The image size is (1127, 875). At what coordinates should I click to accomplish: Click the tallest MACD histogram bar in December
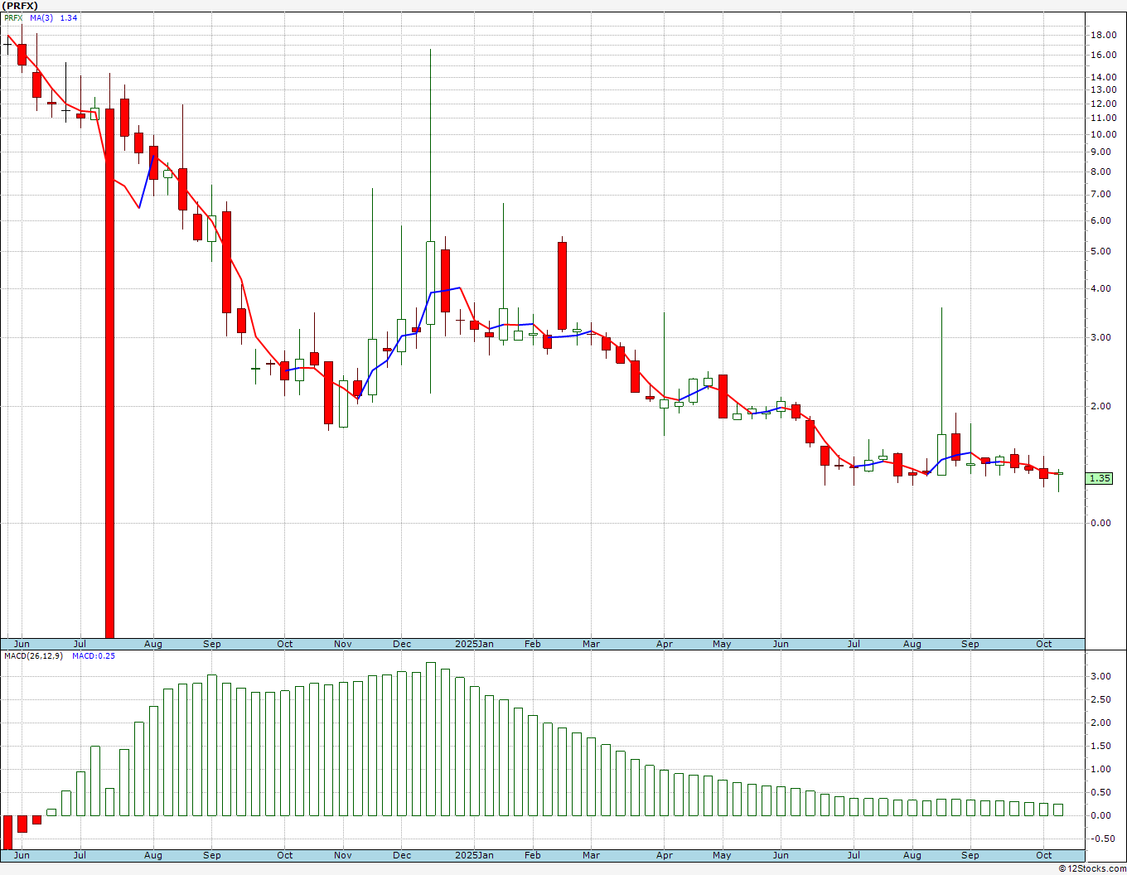[x=430, y=739]
